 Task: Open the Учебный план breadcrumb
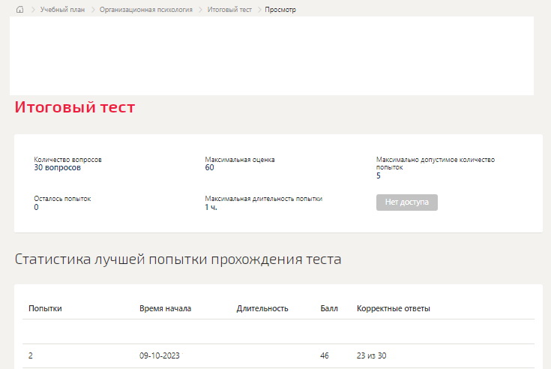[62, 10]
